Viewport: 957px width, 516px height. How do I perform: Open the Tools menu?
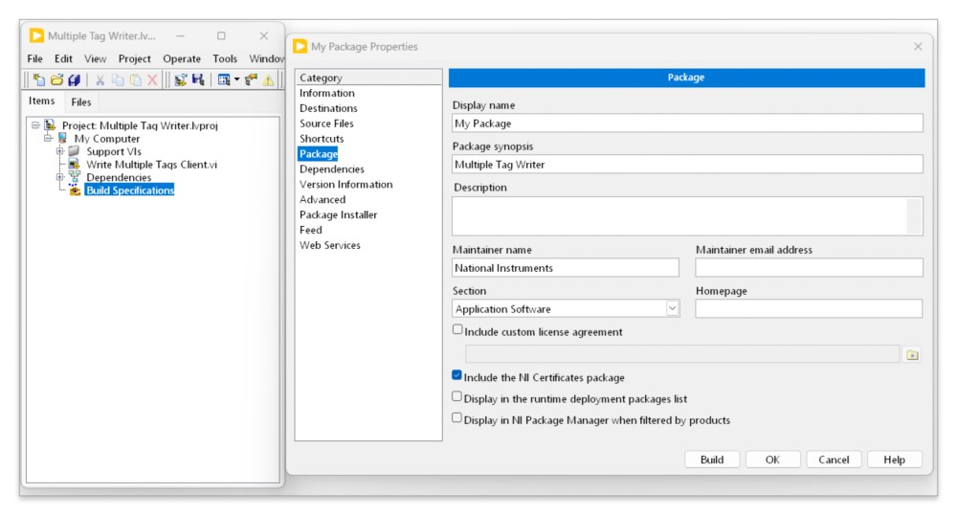[225, 58]
